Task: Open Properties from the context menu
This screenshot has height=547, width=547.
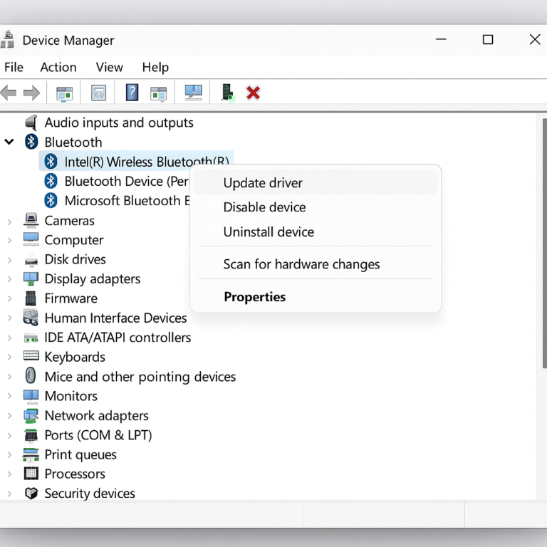Action: coord(254,297)
